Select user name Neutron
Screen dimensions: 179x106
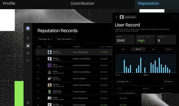(56, 52)
